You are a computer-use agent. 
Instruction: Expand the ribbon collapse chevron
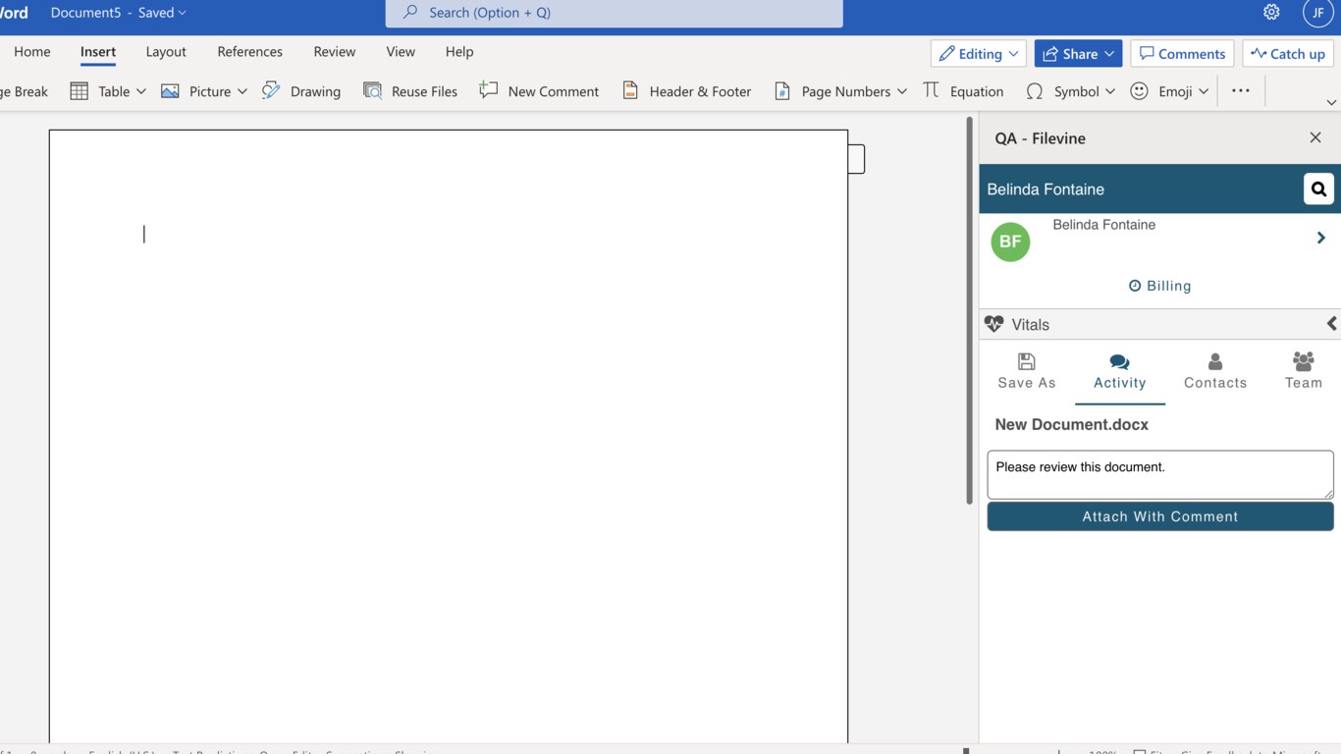click(1331, 102)
